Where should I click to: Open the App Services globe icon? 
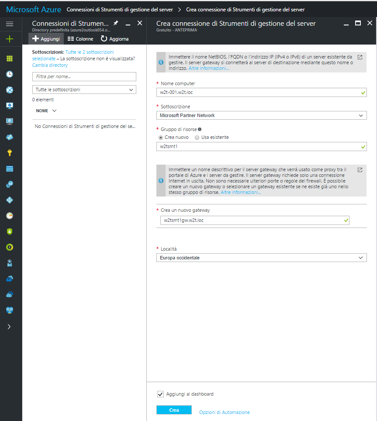point(10,90)
